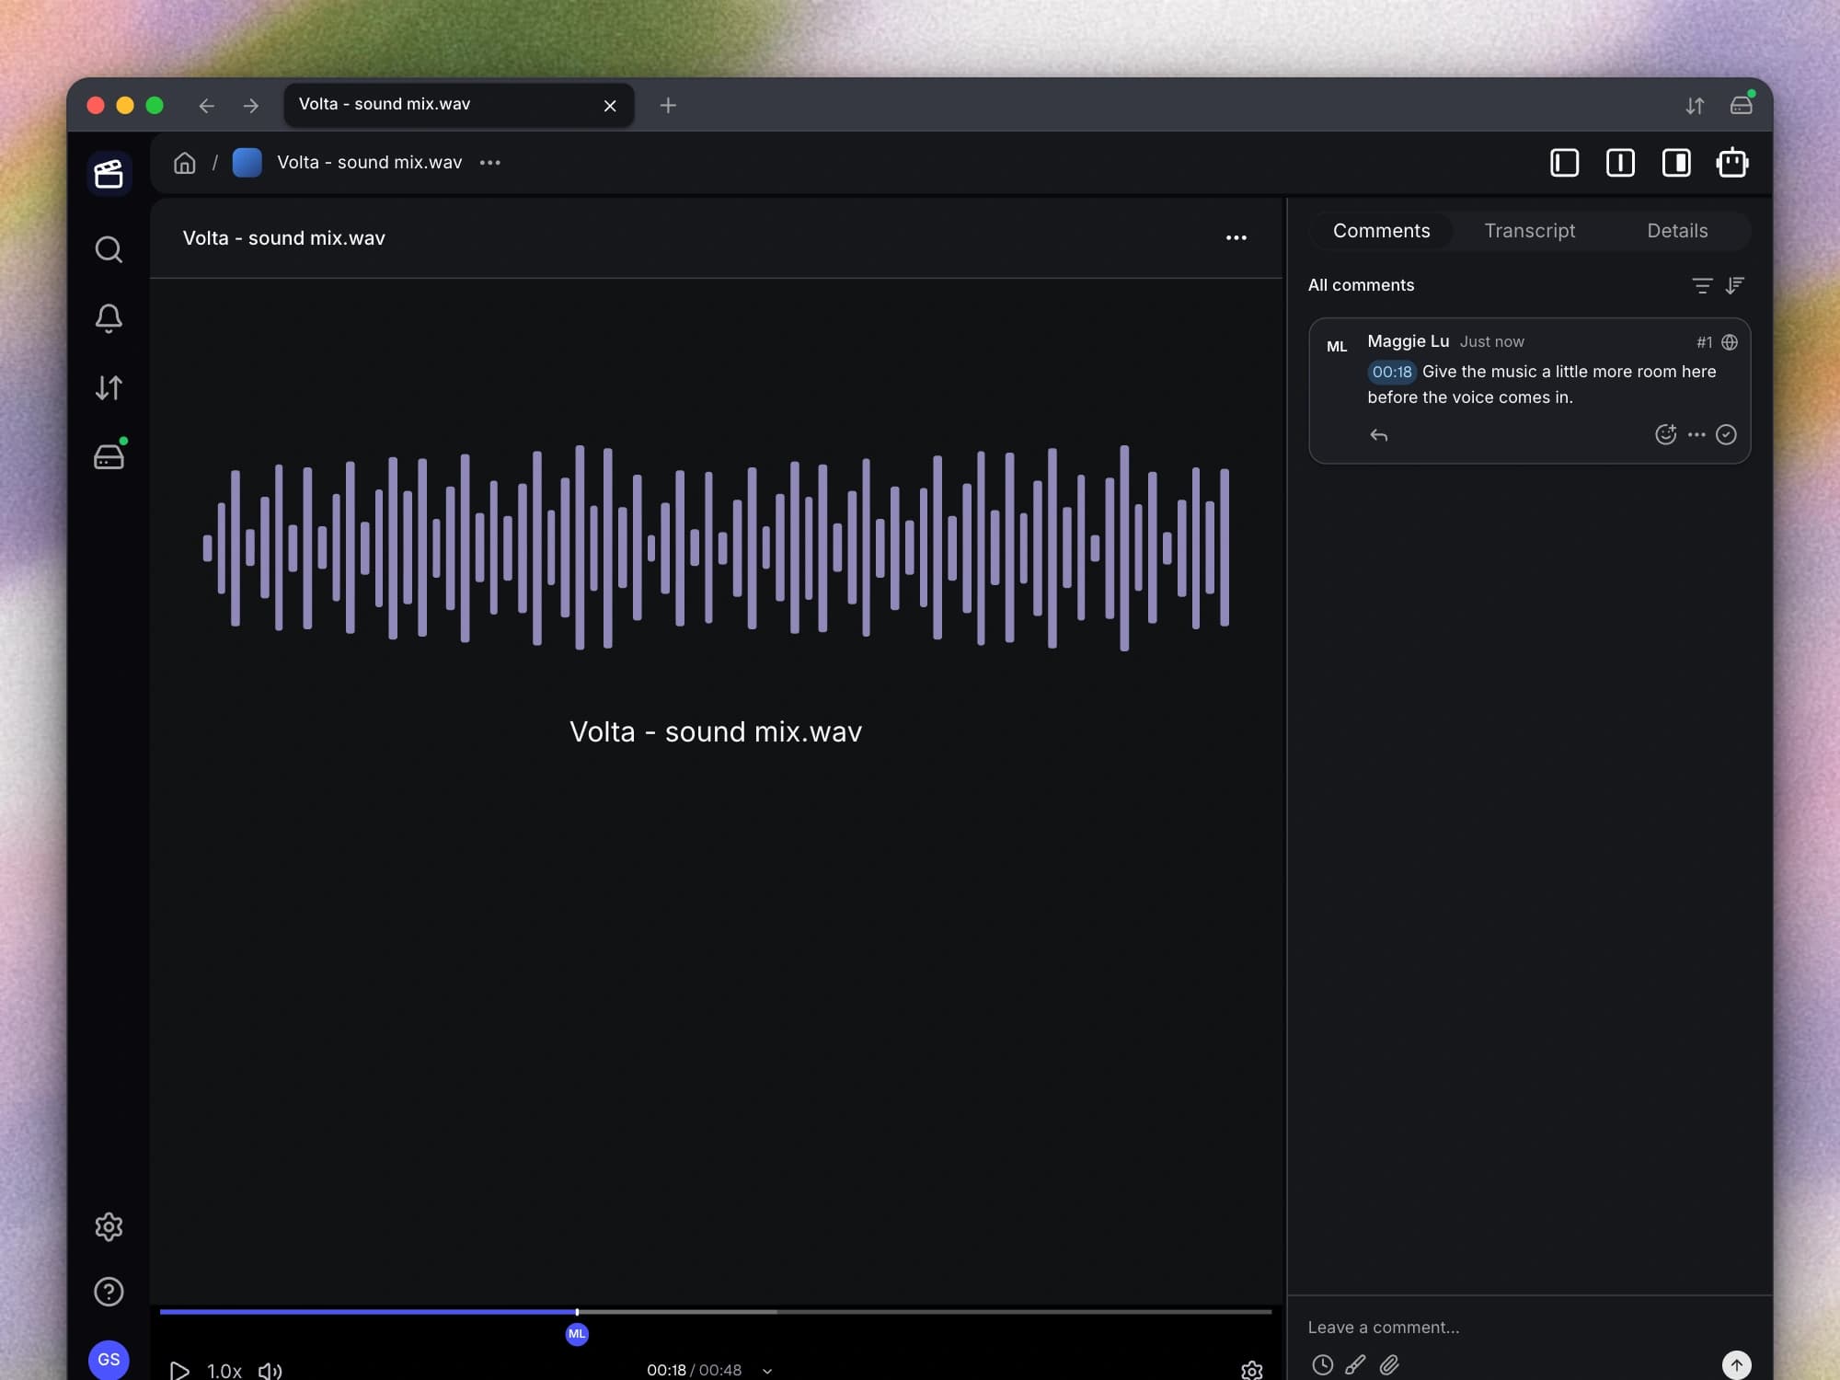Switch to the Transcript tab
Viewport: 1840px width, 1380px height.
click(1529, 231)
